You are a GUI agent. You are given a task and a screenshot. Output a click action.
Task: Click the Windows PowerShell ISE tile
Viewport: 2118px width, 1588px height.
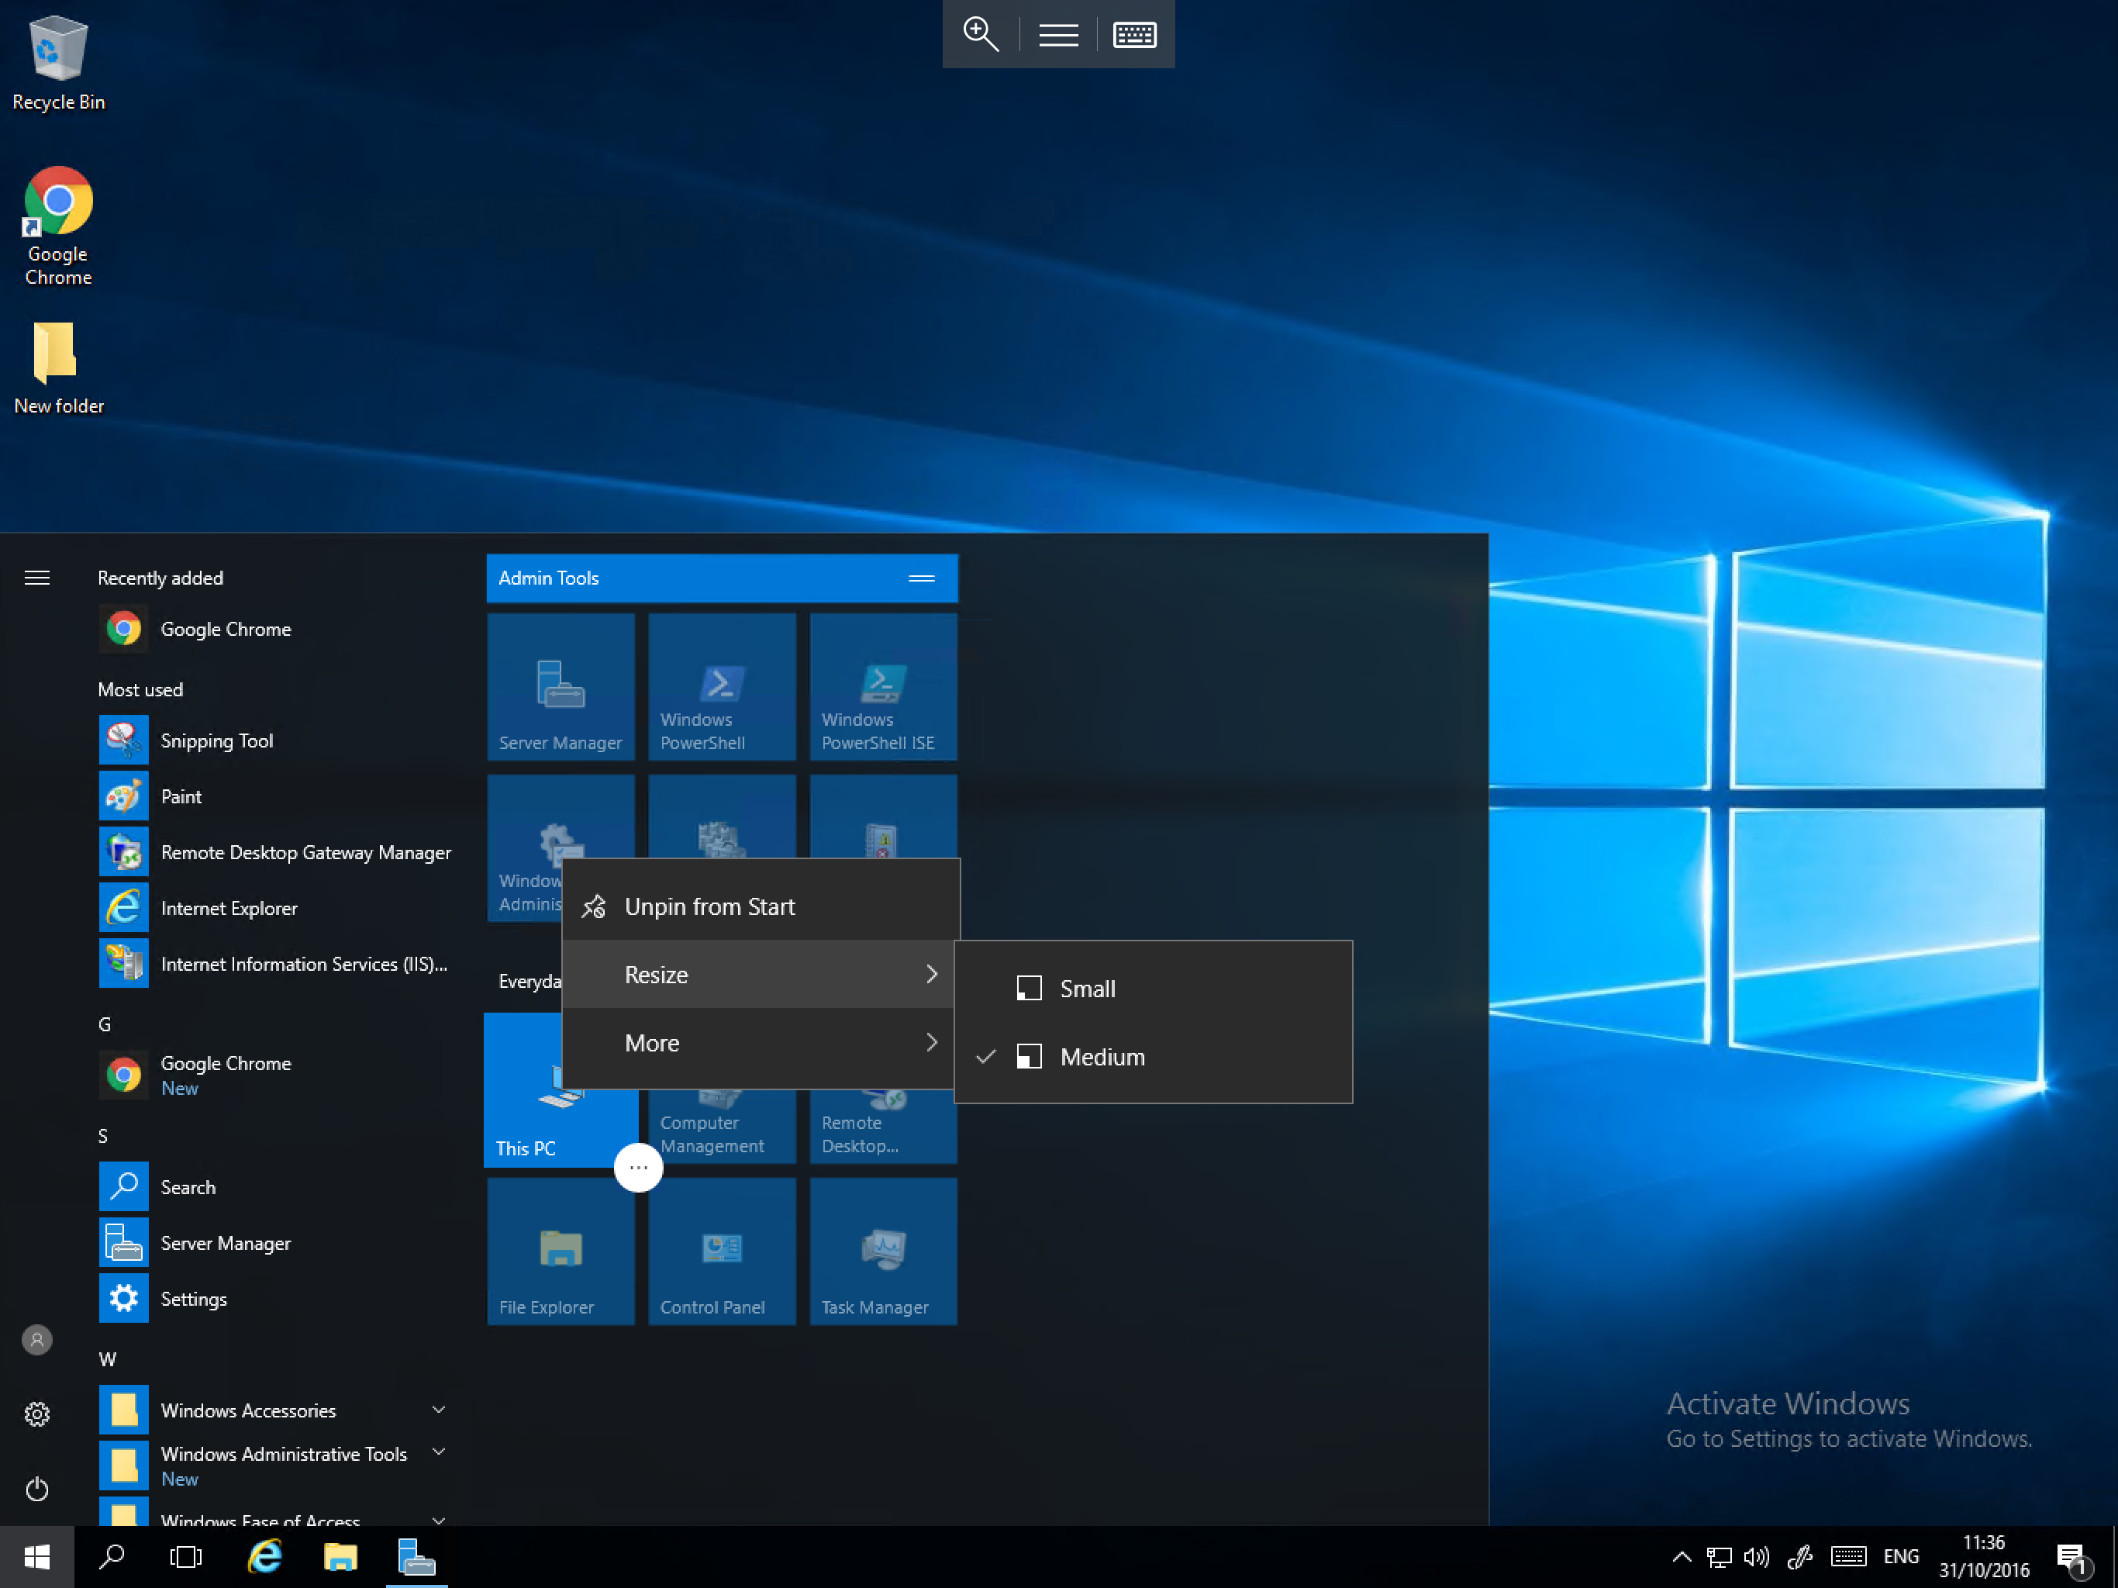coord(883,687)
